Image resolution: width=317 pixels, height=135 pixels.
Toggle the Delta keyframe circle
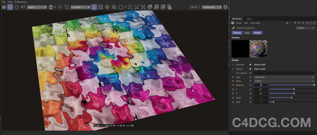250,98
